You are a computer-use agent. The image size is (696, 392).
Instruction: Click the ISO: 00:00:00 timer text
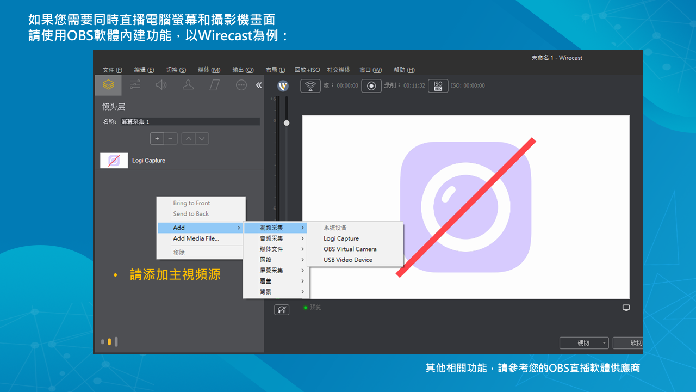pos(468,85)
